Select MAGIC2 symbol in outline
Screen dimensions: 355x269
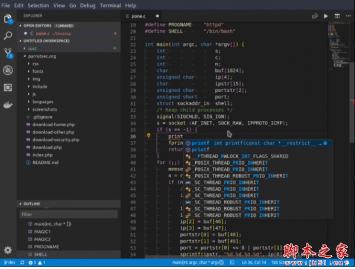click(69, 240)
